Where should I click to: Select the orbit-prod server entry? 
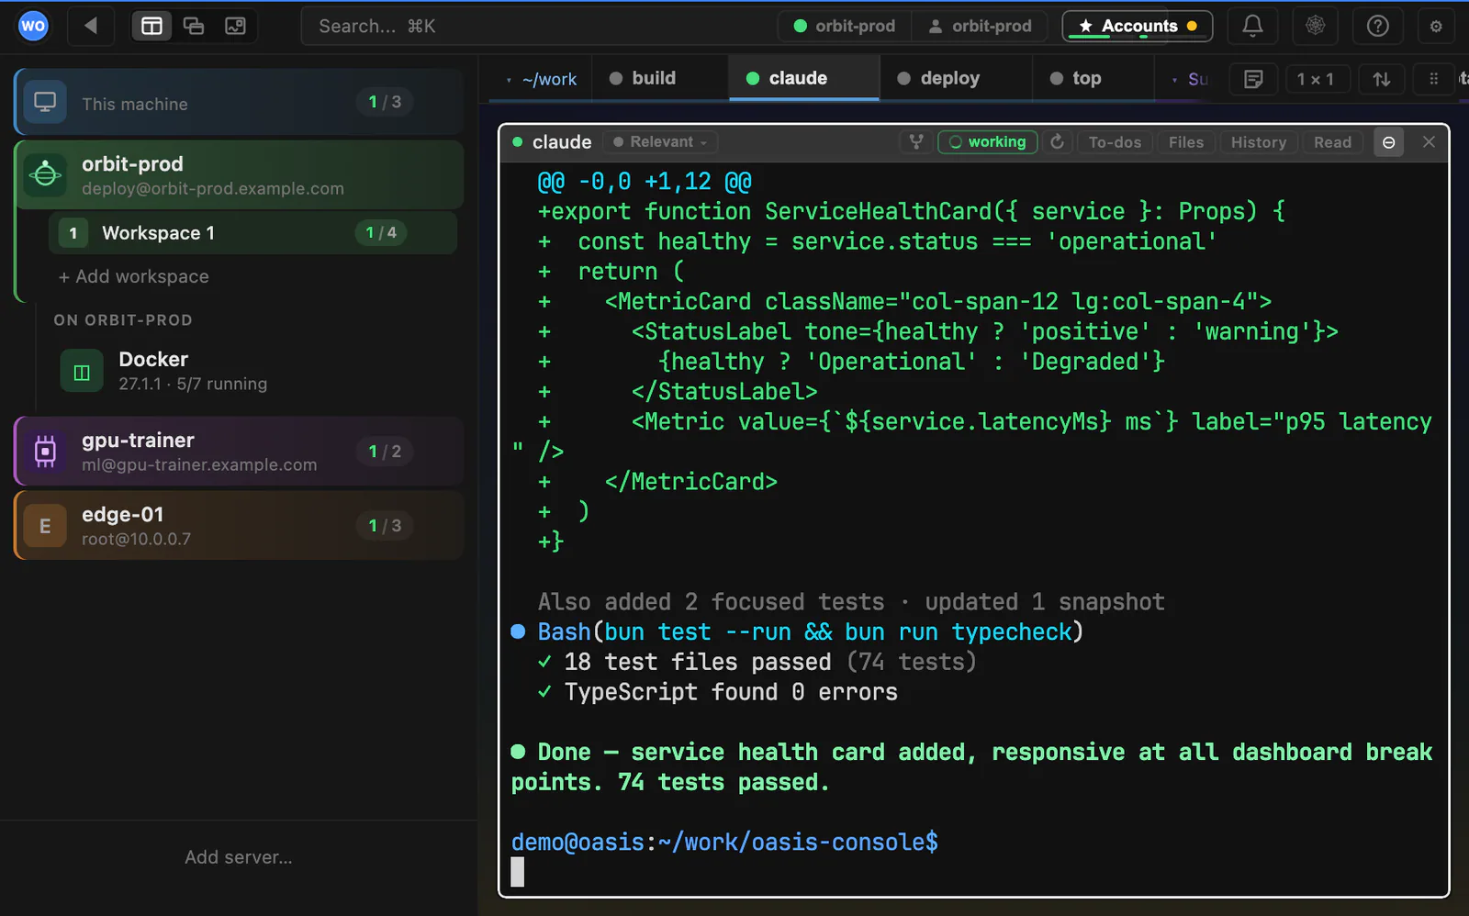[239, 175]
